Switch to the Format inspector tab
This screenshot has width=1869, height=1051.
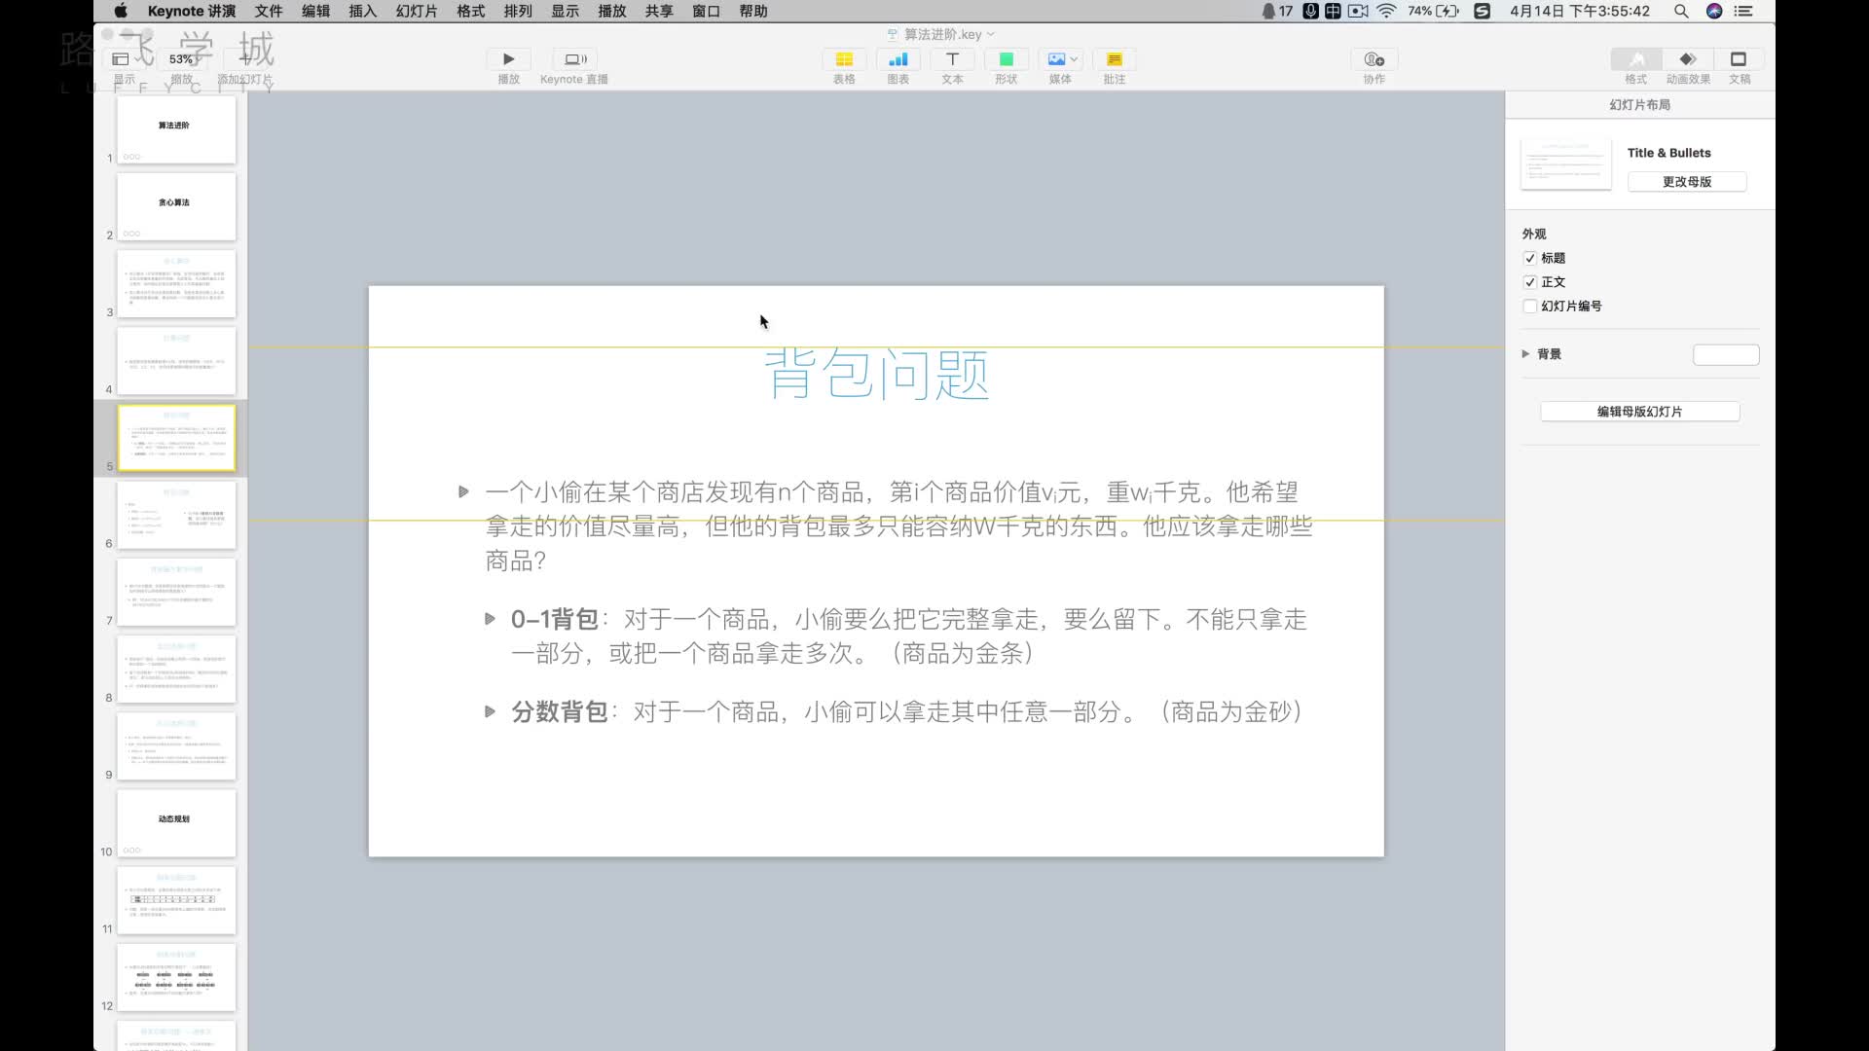coord(1636,59)
